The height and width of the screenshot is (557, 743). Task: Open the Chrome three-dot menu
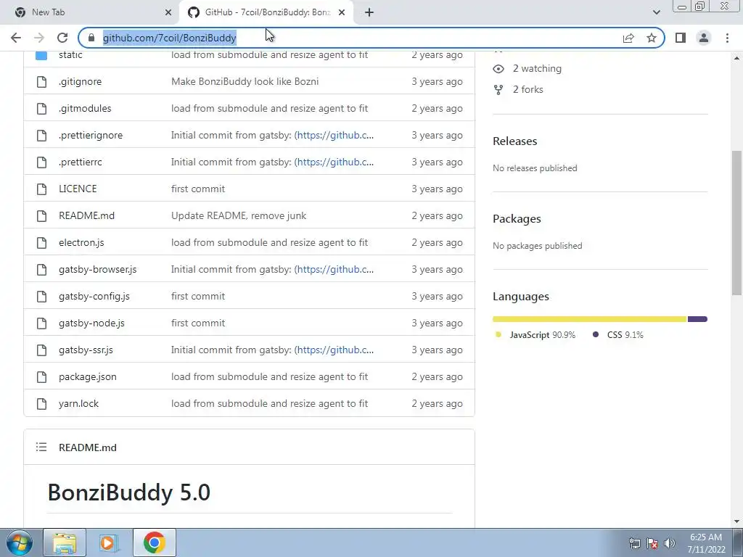point(727,38)
